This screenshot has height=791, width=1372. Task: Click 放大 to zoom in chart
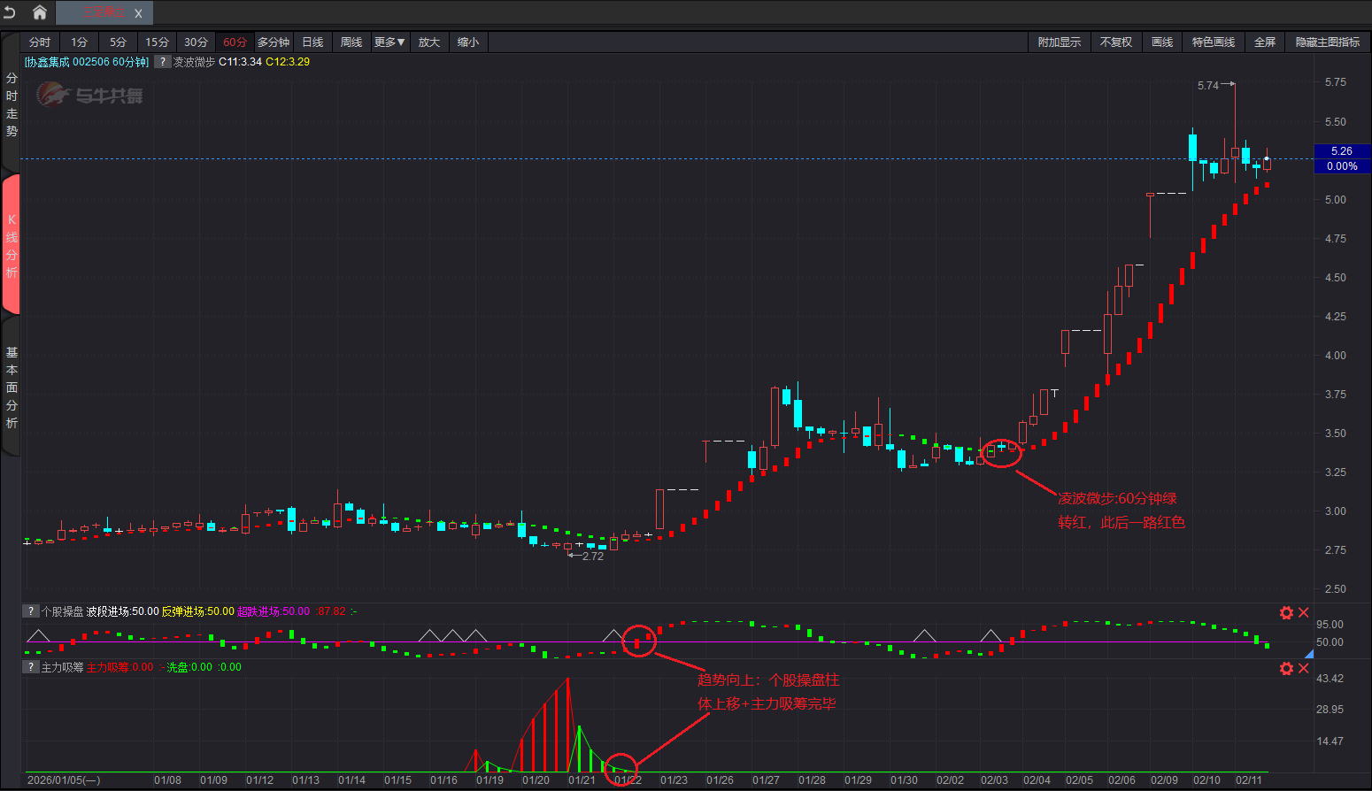[429, 42]
